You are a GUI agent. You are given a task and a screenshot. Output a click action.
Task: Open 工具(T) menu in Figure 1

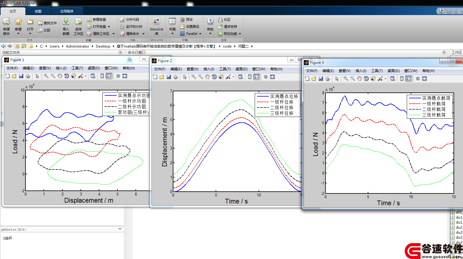[x=77, y=68]
